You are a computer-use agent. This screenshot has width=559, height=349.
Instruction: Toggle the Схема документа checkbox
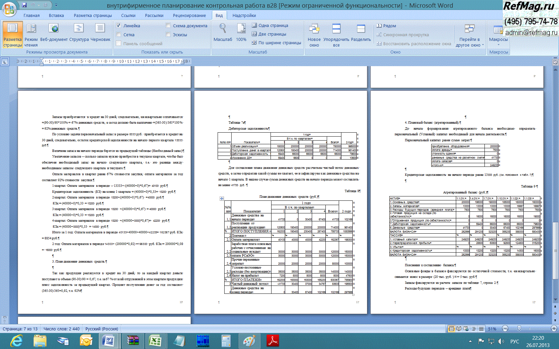pyautogui.click(x=168, y=26)
